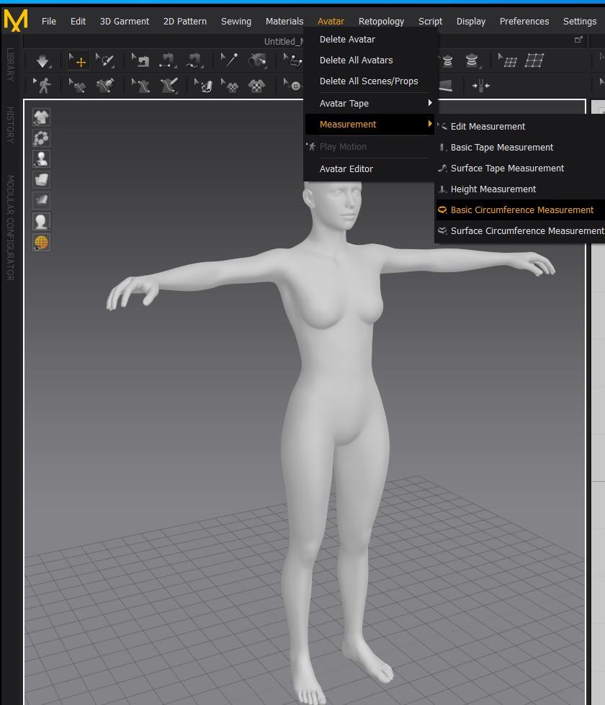Viewport: 605px width, 705px height.
Task: Click the pop-out window icon on viewport
Action: click(x=578, y=40)
